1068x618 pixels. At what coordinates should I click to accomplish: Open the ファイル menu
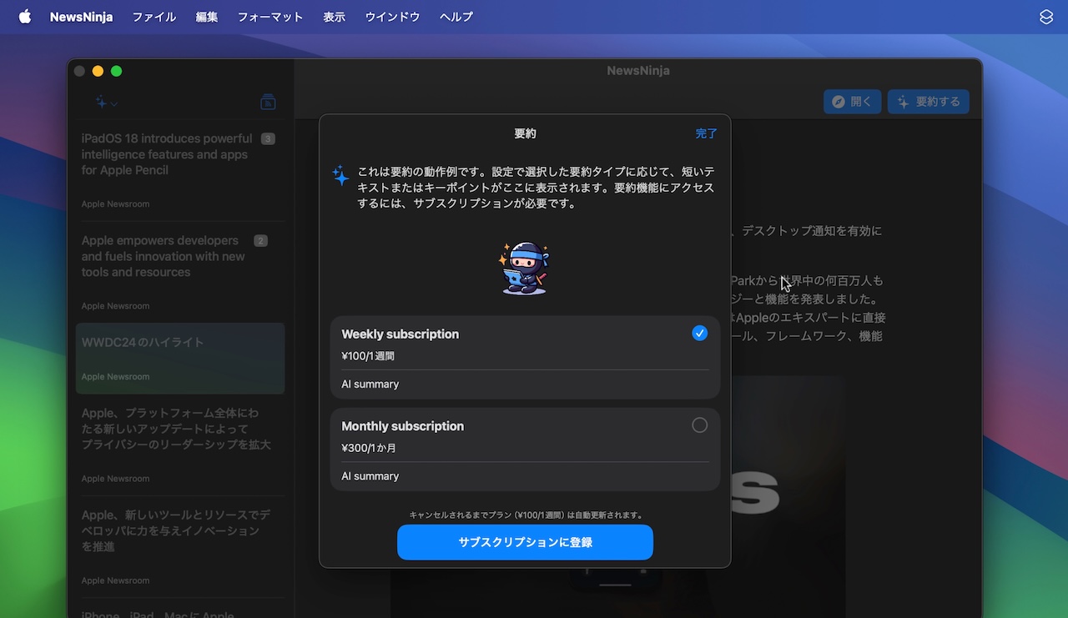click(x=154, y=17)
